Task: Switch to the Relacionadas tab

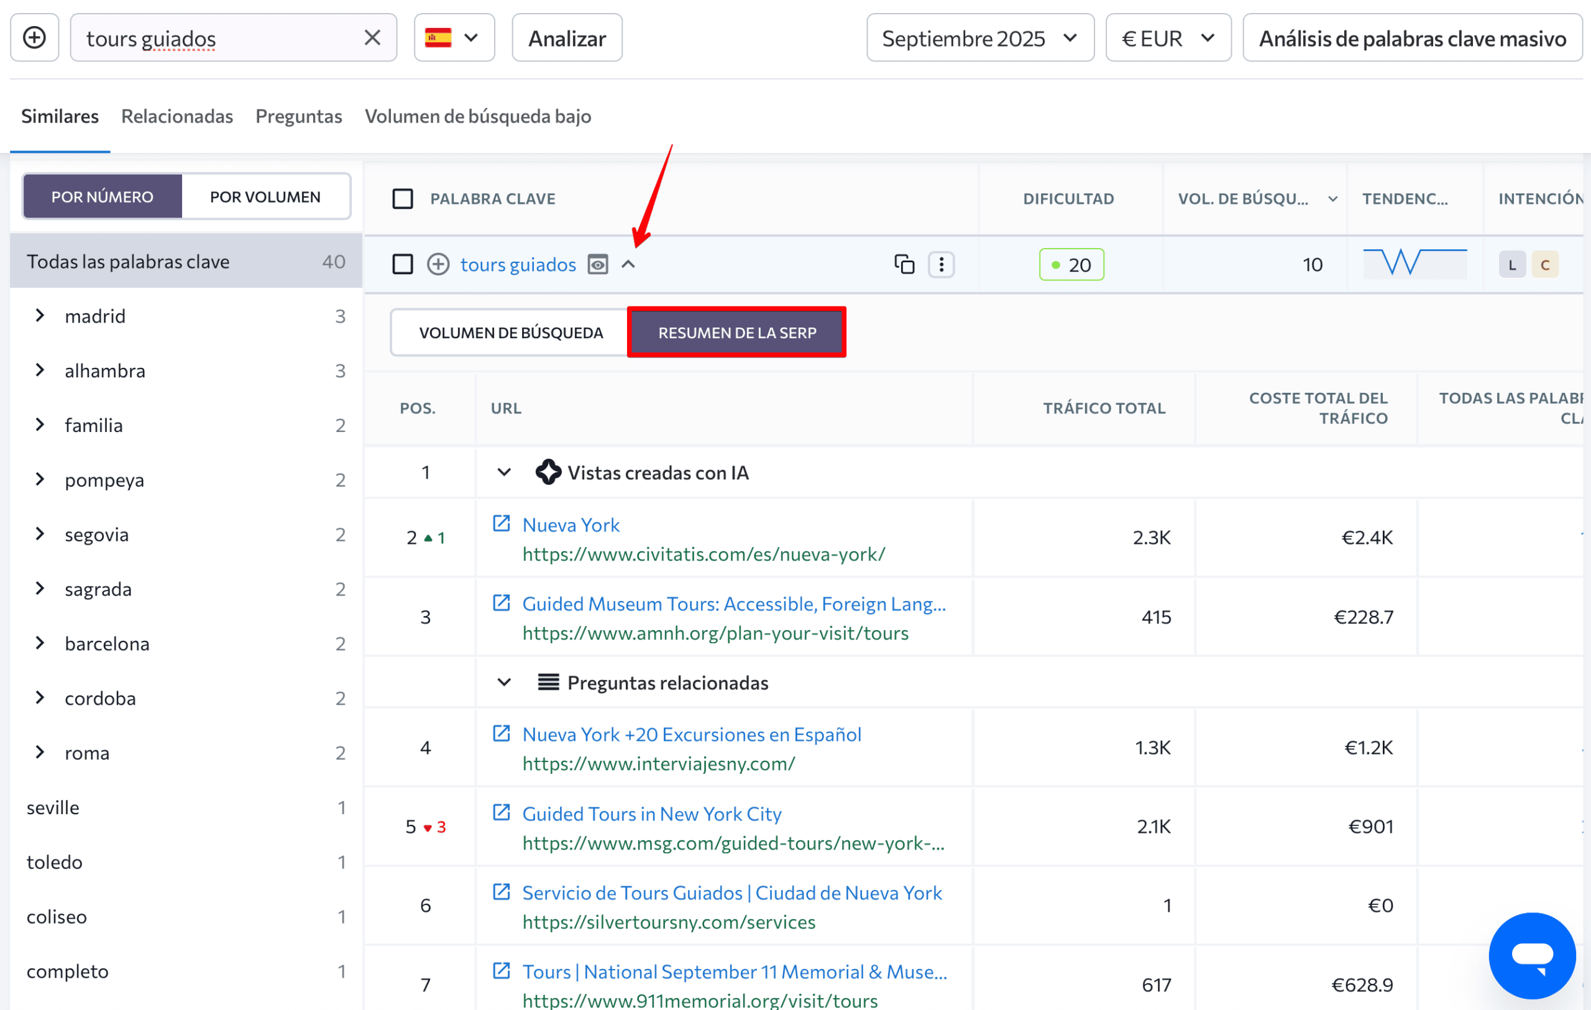Action: pyautogui.click(x=177, y=116)
